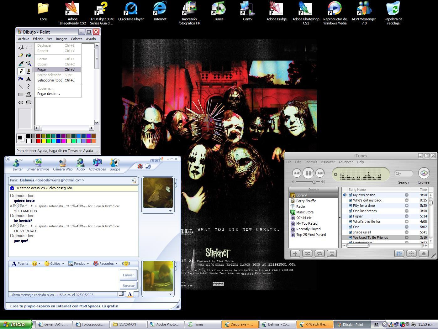
Task: Select the free-form selection tool
Action: click(x=21, y=48)
